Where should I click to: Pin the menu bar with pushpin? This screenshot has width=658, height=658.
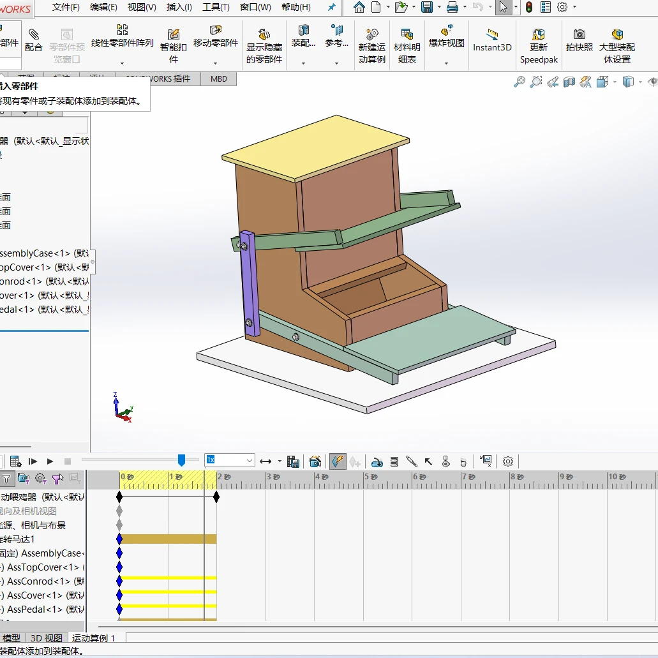(x=331, y=7)
